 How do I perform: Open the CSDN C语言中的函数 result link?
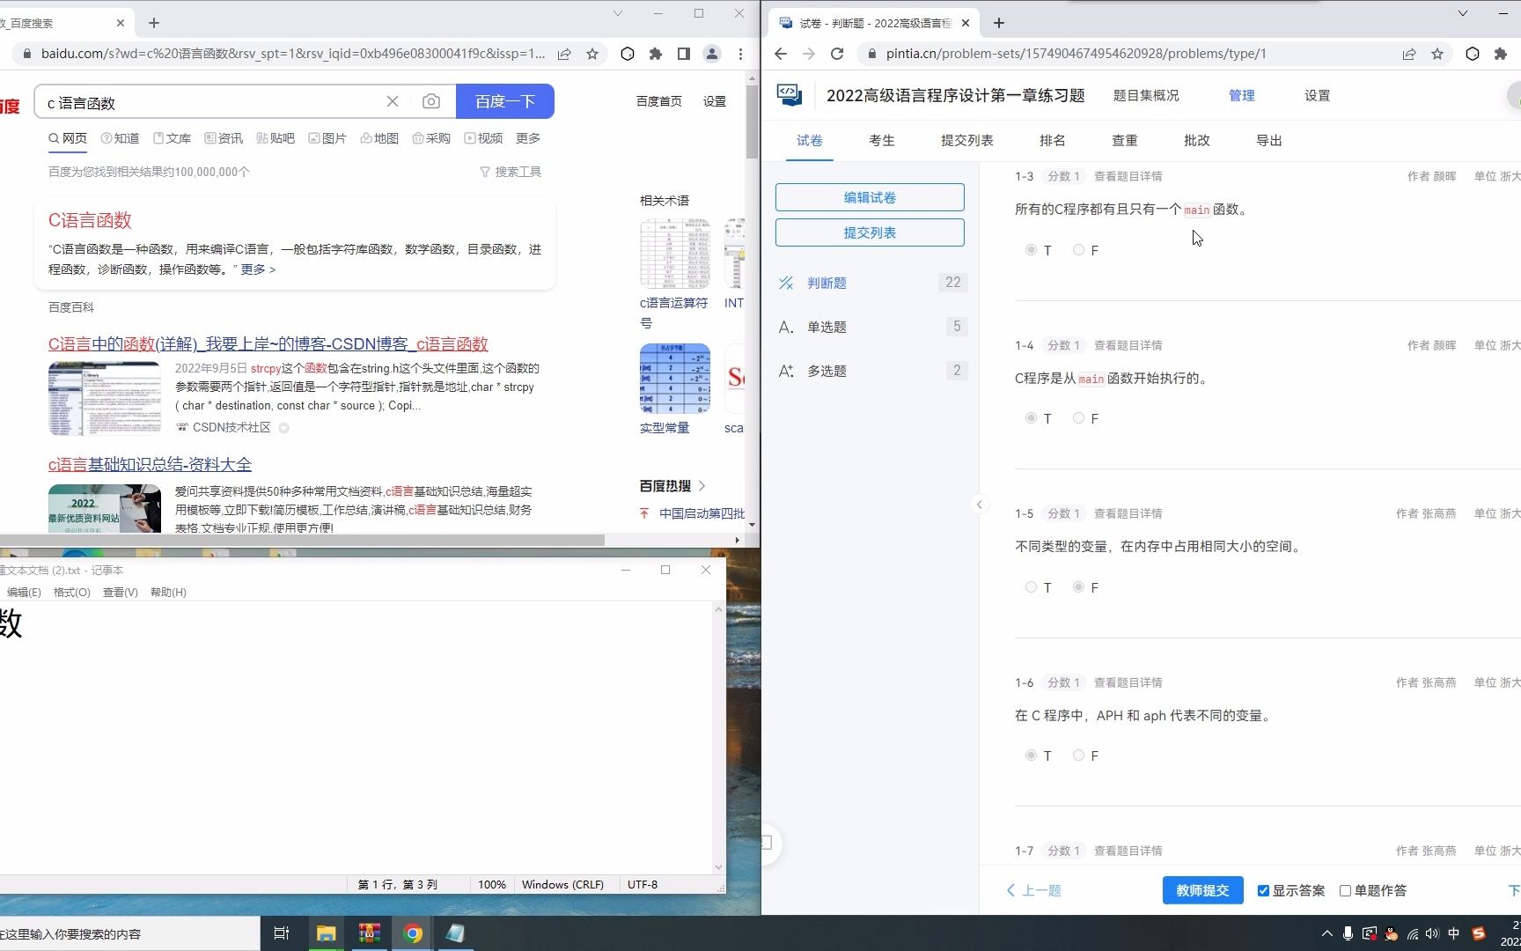tap(268, 344)
